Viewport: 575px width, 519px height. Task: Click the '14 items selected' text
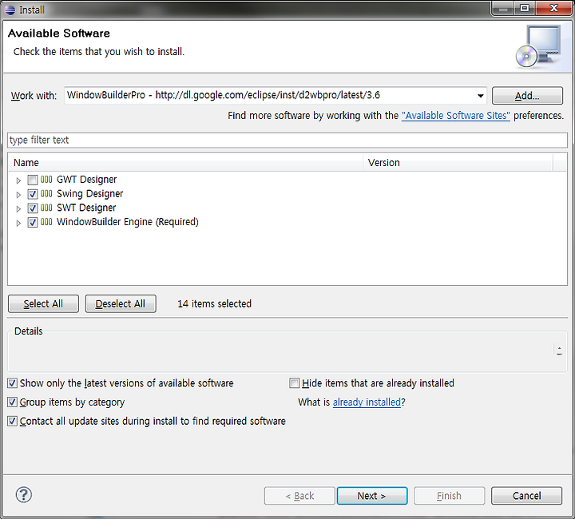(x=215, y=304)
